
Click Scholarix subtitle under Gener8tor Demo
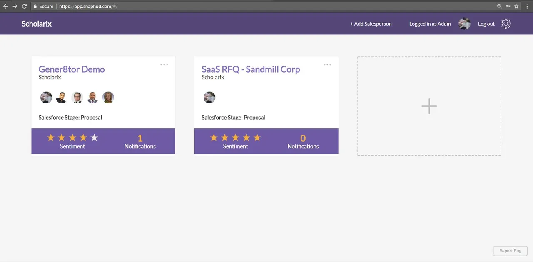coord(50,78)
